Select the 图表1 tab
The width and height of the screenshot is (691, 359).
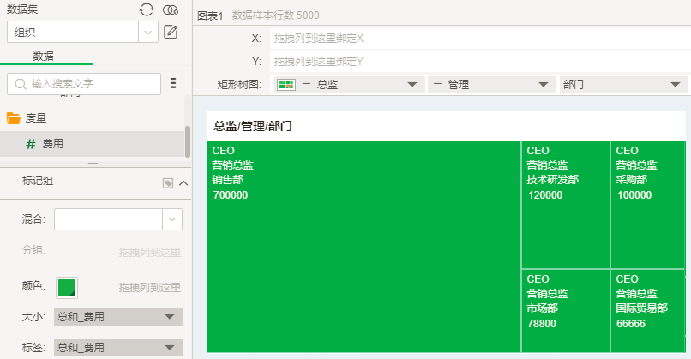[x=210, y=16]
